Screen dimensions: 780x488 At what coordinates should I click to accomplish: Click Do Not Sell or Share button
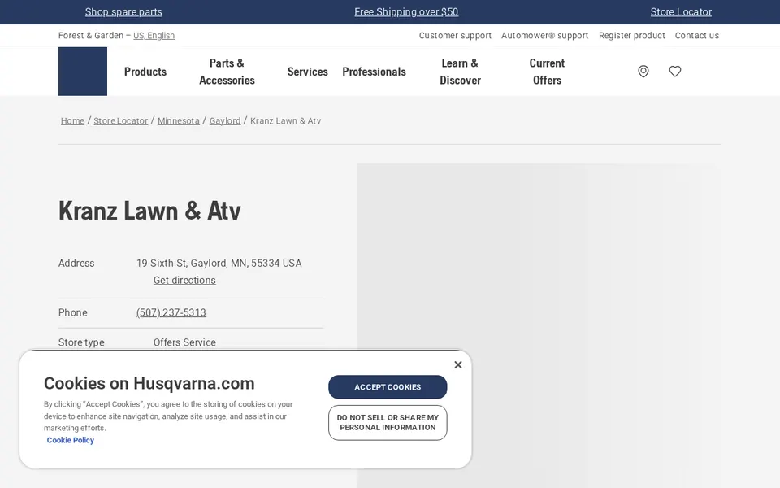click(388, 423)
